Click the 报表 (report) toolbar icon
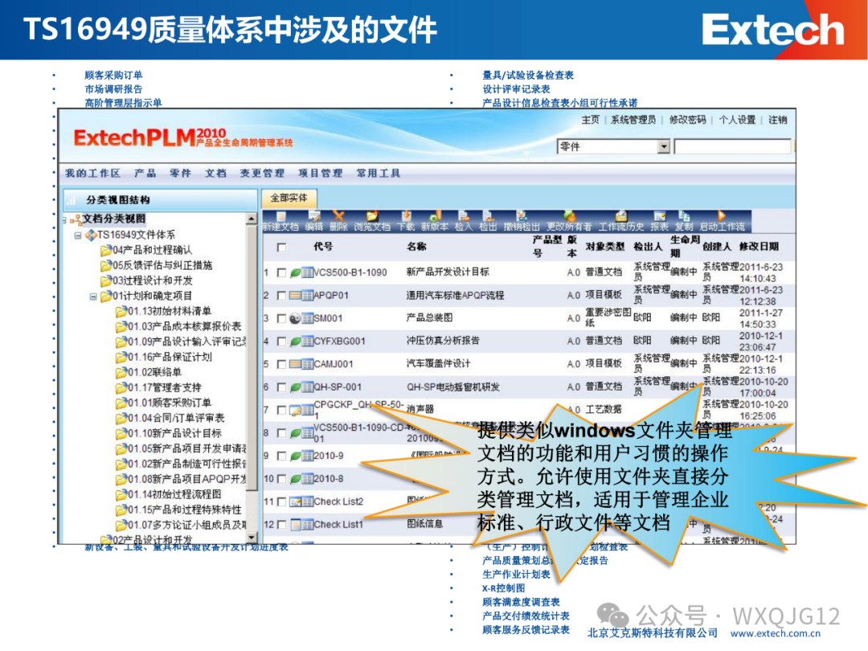This screenshot has height=651, width=868. [x=659, y=216]
